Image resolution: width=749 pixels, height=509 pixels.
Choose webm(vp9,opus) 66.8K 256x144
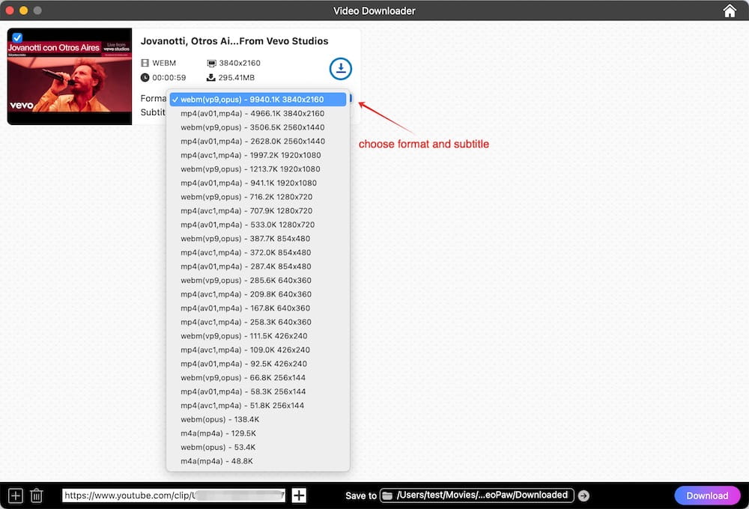pos(258,377)
